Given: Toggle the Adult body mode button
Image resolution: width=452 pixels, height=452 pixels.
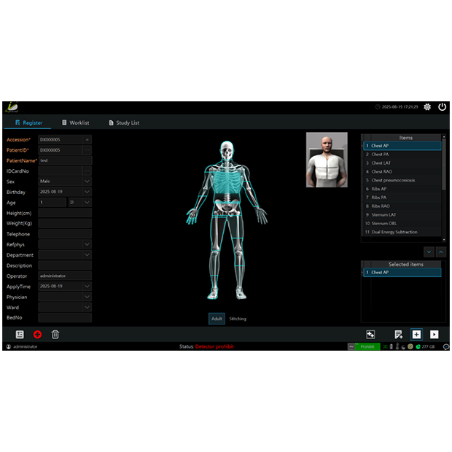Looking at the screenshot, I should click(x=217, y=319).
